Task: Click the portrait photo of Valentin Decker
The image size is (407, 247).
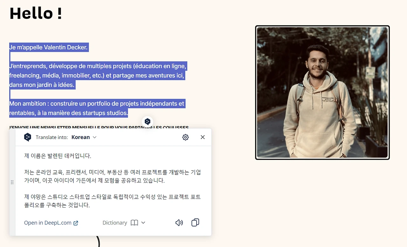Action: click(x=322, y=92)
